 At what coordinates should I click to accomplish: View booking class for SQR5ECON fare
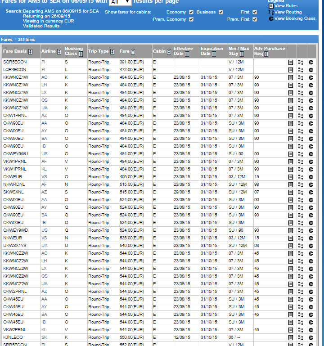(311, 62)
